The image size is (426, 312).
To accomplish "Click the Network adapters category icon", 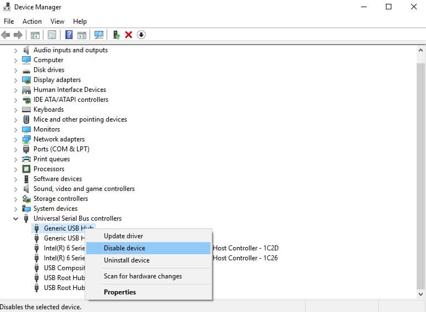I will (x=26, y=139).
